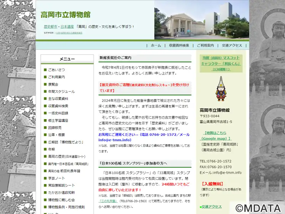Select 博物館に親しむ会 menu entry

61,200
